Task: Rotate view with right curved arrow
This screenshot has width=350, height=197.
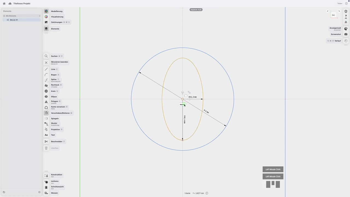Action: pos(339,11)
